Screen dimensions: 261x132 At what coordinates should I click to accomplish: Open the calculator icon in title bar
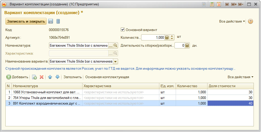[x=212, y=4]
